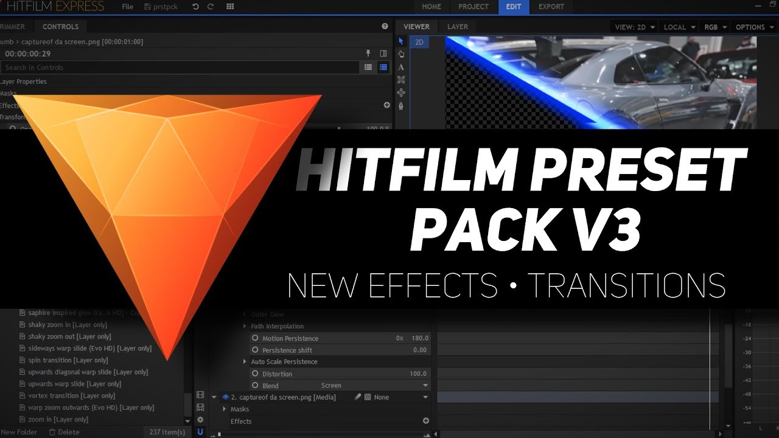779x438 pixels.
Task: Select the orbit move tool below the rectangle mask tool
Action: [x=401, y=92]
